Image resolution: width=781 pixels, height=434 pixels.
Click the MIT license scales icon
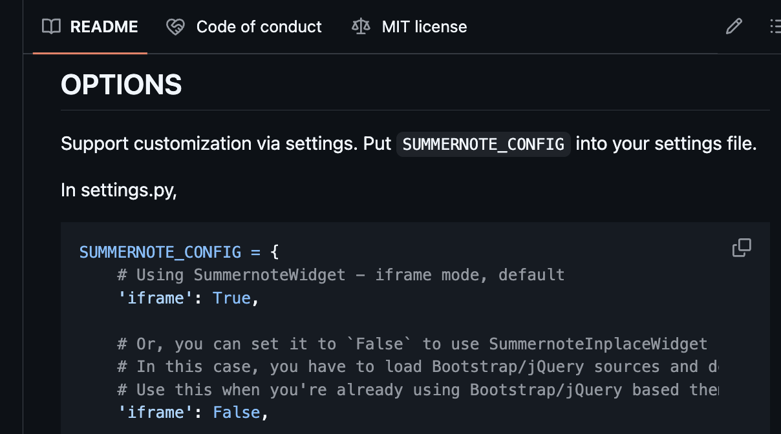(361, 26)
